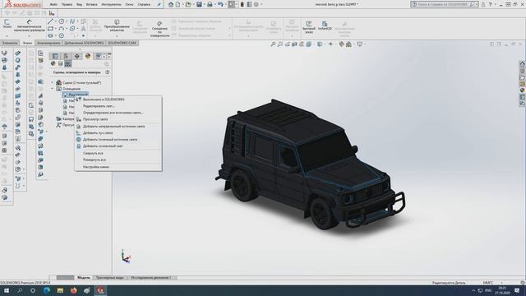526x296 pixels.
Task: Click Apply Scene icon in view toolbar
Action: coord(348,44)
